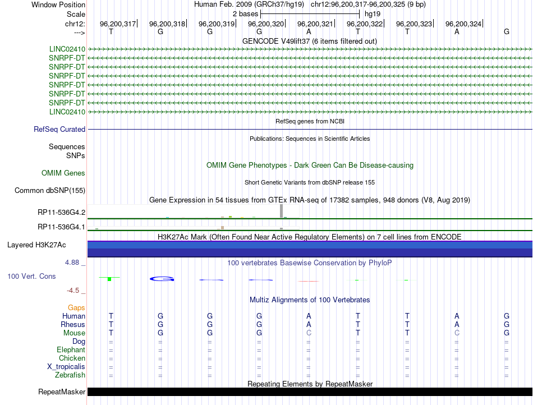Open RP11-536G4.2 GTEx expression bar chart
This screenshot has width=533, height=405.
[194, 211]
